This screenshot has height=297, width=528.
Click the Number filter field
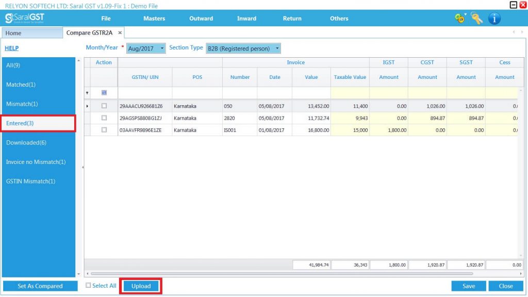pyautogui.click(x=240, y=93)
